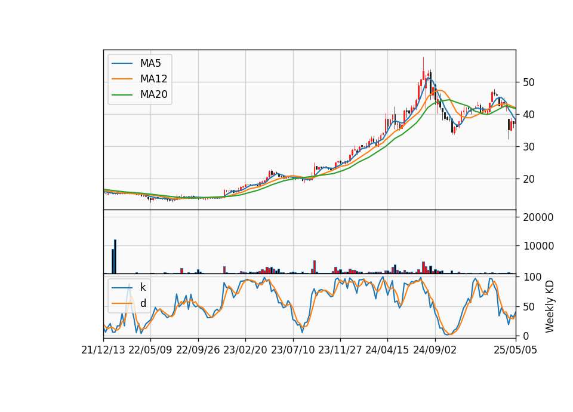Image resolution: width=573 pixels, height=412 pixels.
Task: Click the price axis value 30
Action: [529, 147]
